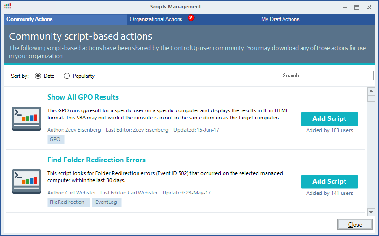This screenshot has width=379, height=236.
Task: Click the FileRedirection tag
Action: (69, 202)
